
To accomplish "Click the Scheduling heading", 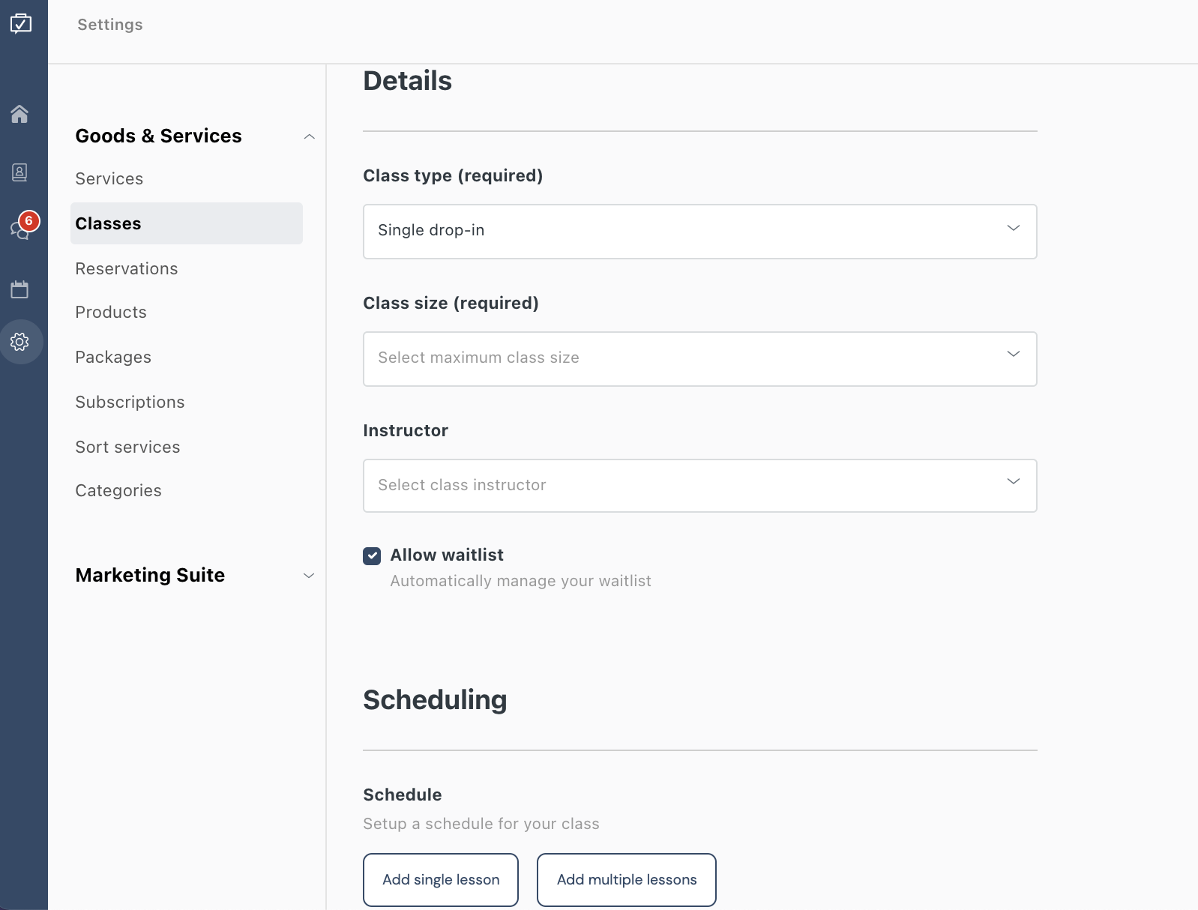I will point(435,700).
